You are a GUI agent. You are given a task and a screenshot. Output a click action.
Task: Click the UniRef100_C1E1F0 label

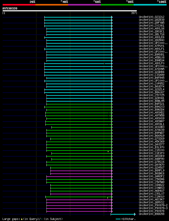[x=152, y=153]
